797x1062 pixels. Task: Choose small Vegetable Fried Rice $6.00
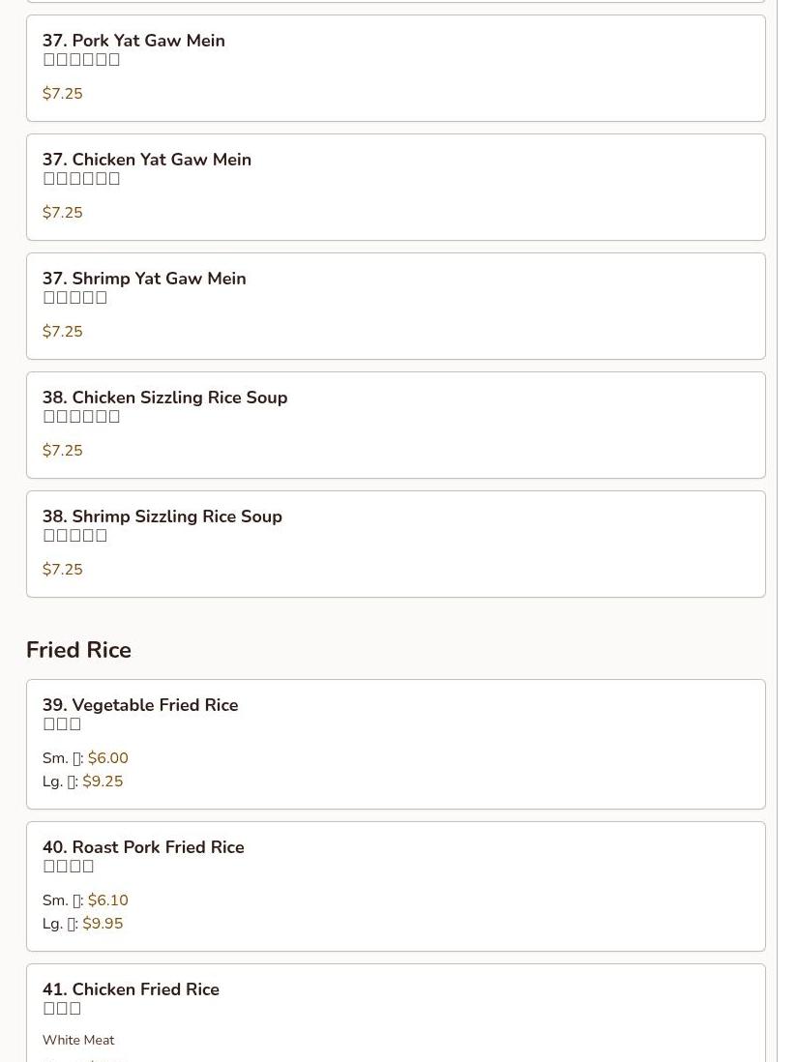(x=107, y=758)
